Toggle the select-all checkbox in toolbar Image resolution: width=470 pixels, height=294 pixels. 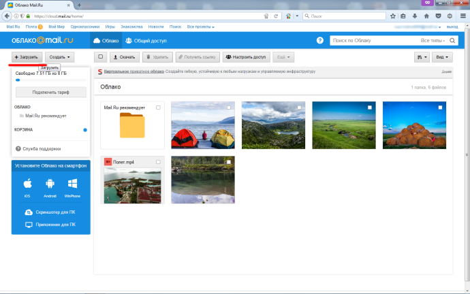(101, 58)
